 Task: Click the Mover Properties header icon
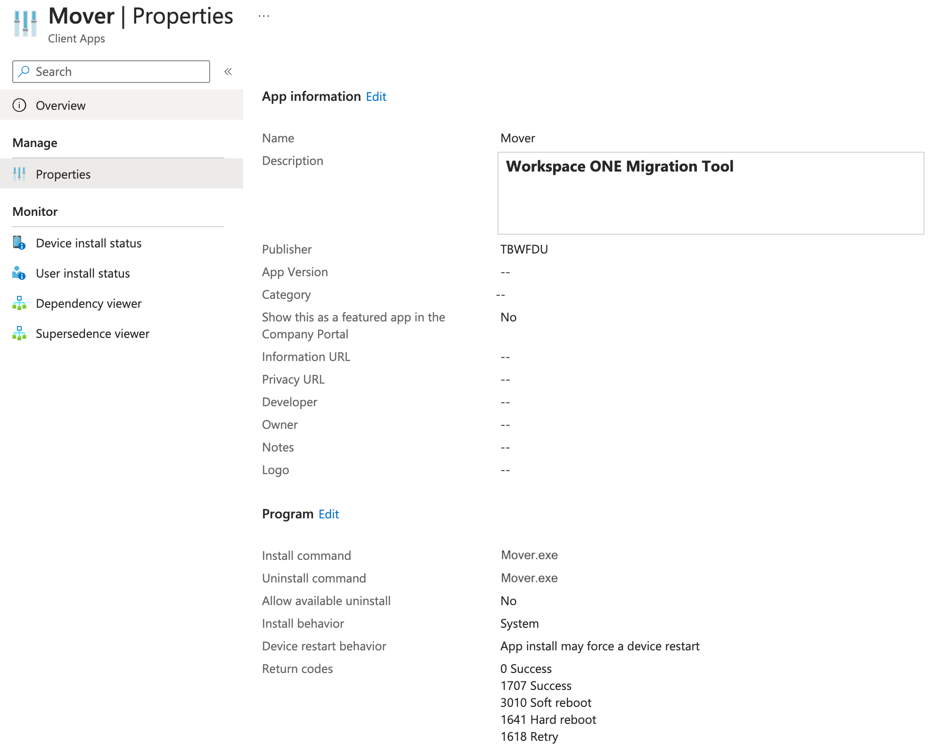tap(25, 24)
